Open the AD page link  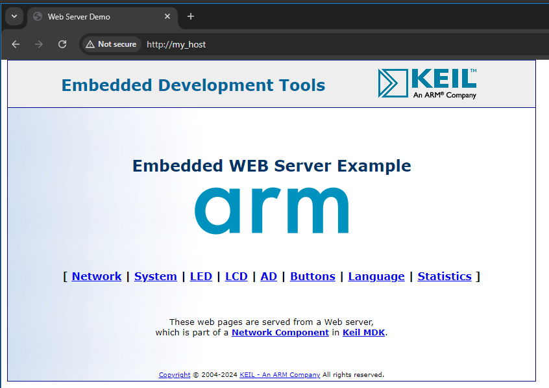coord(269,276)
